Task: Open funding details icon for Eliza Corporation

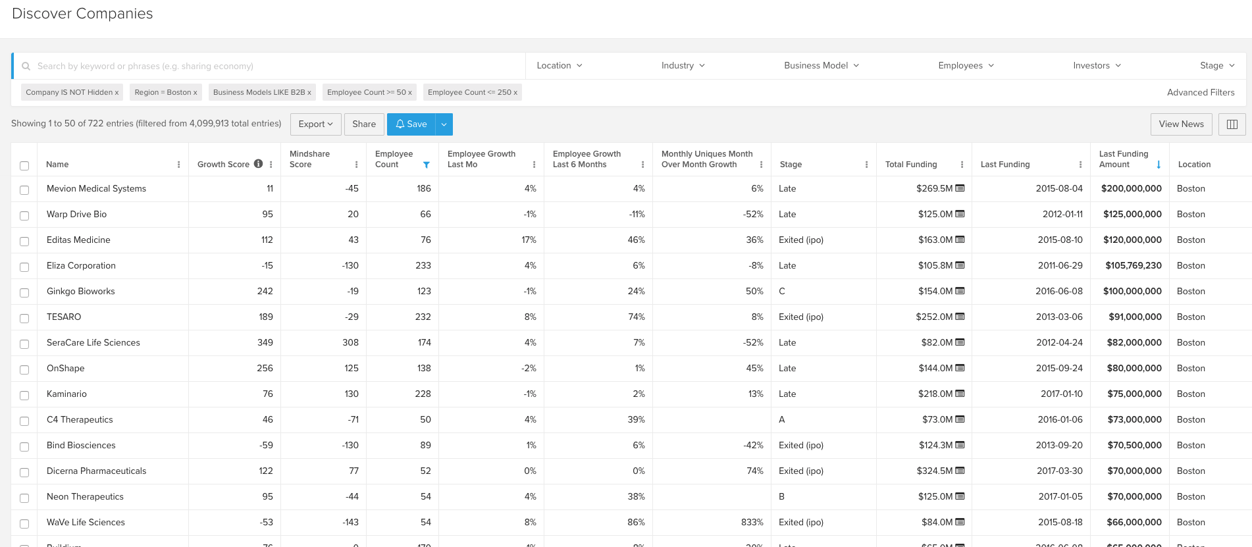Action: (960, 265)
